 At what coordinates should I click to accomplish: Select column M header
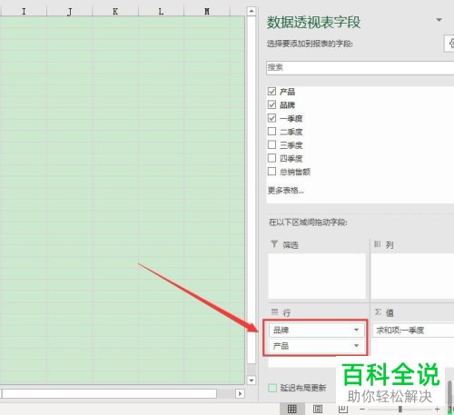pyautogui.click(x=207, y=12)
